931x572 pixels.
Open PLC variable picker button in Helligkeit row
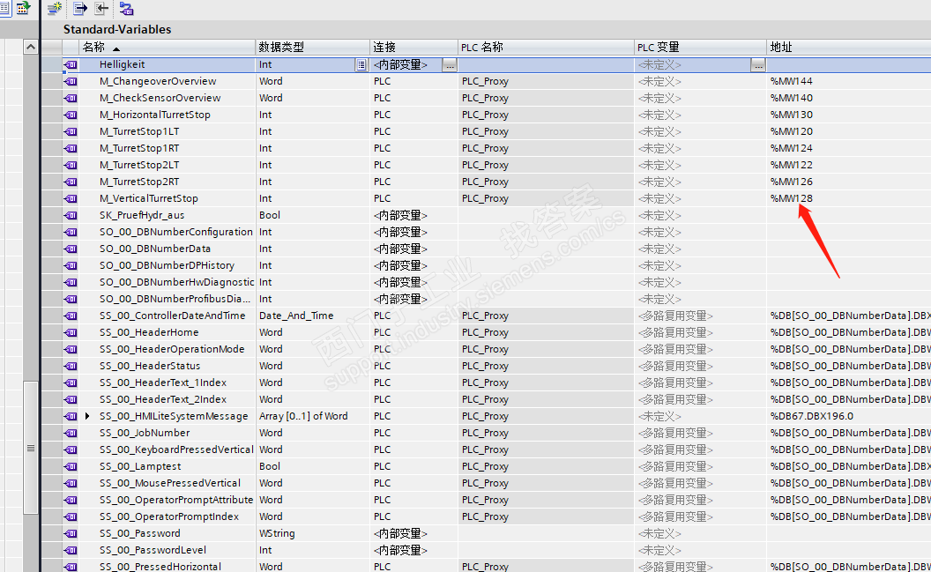758,64
